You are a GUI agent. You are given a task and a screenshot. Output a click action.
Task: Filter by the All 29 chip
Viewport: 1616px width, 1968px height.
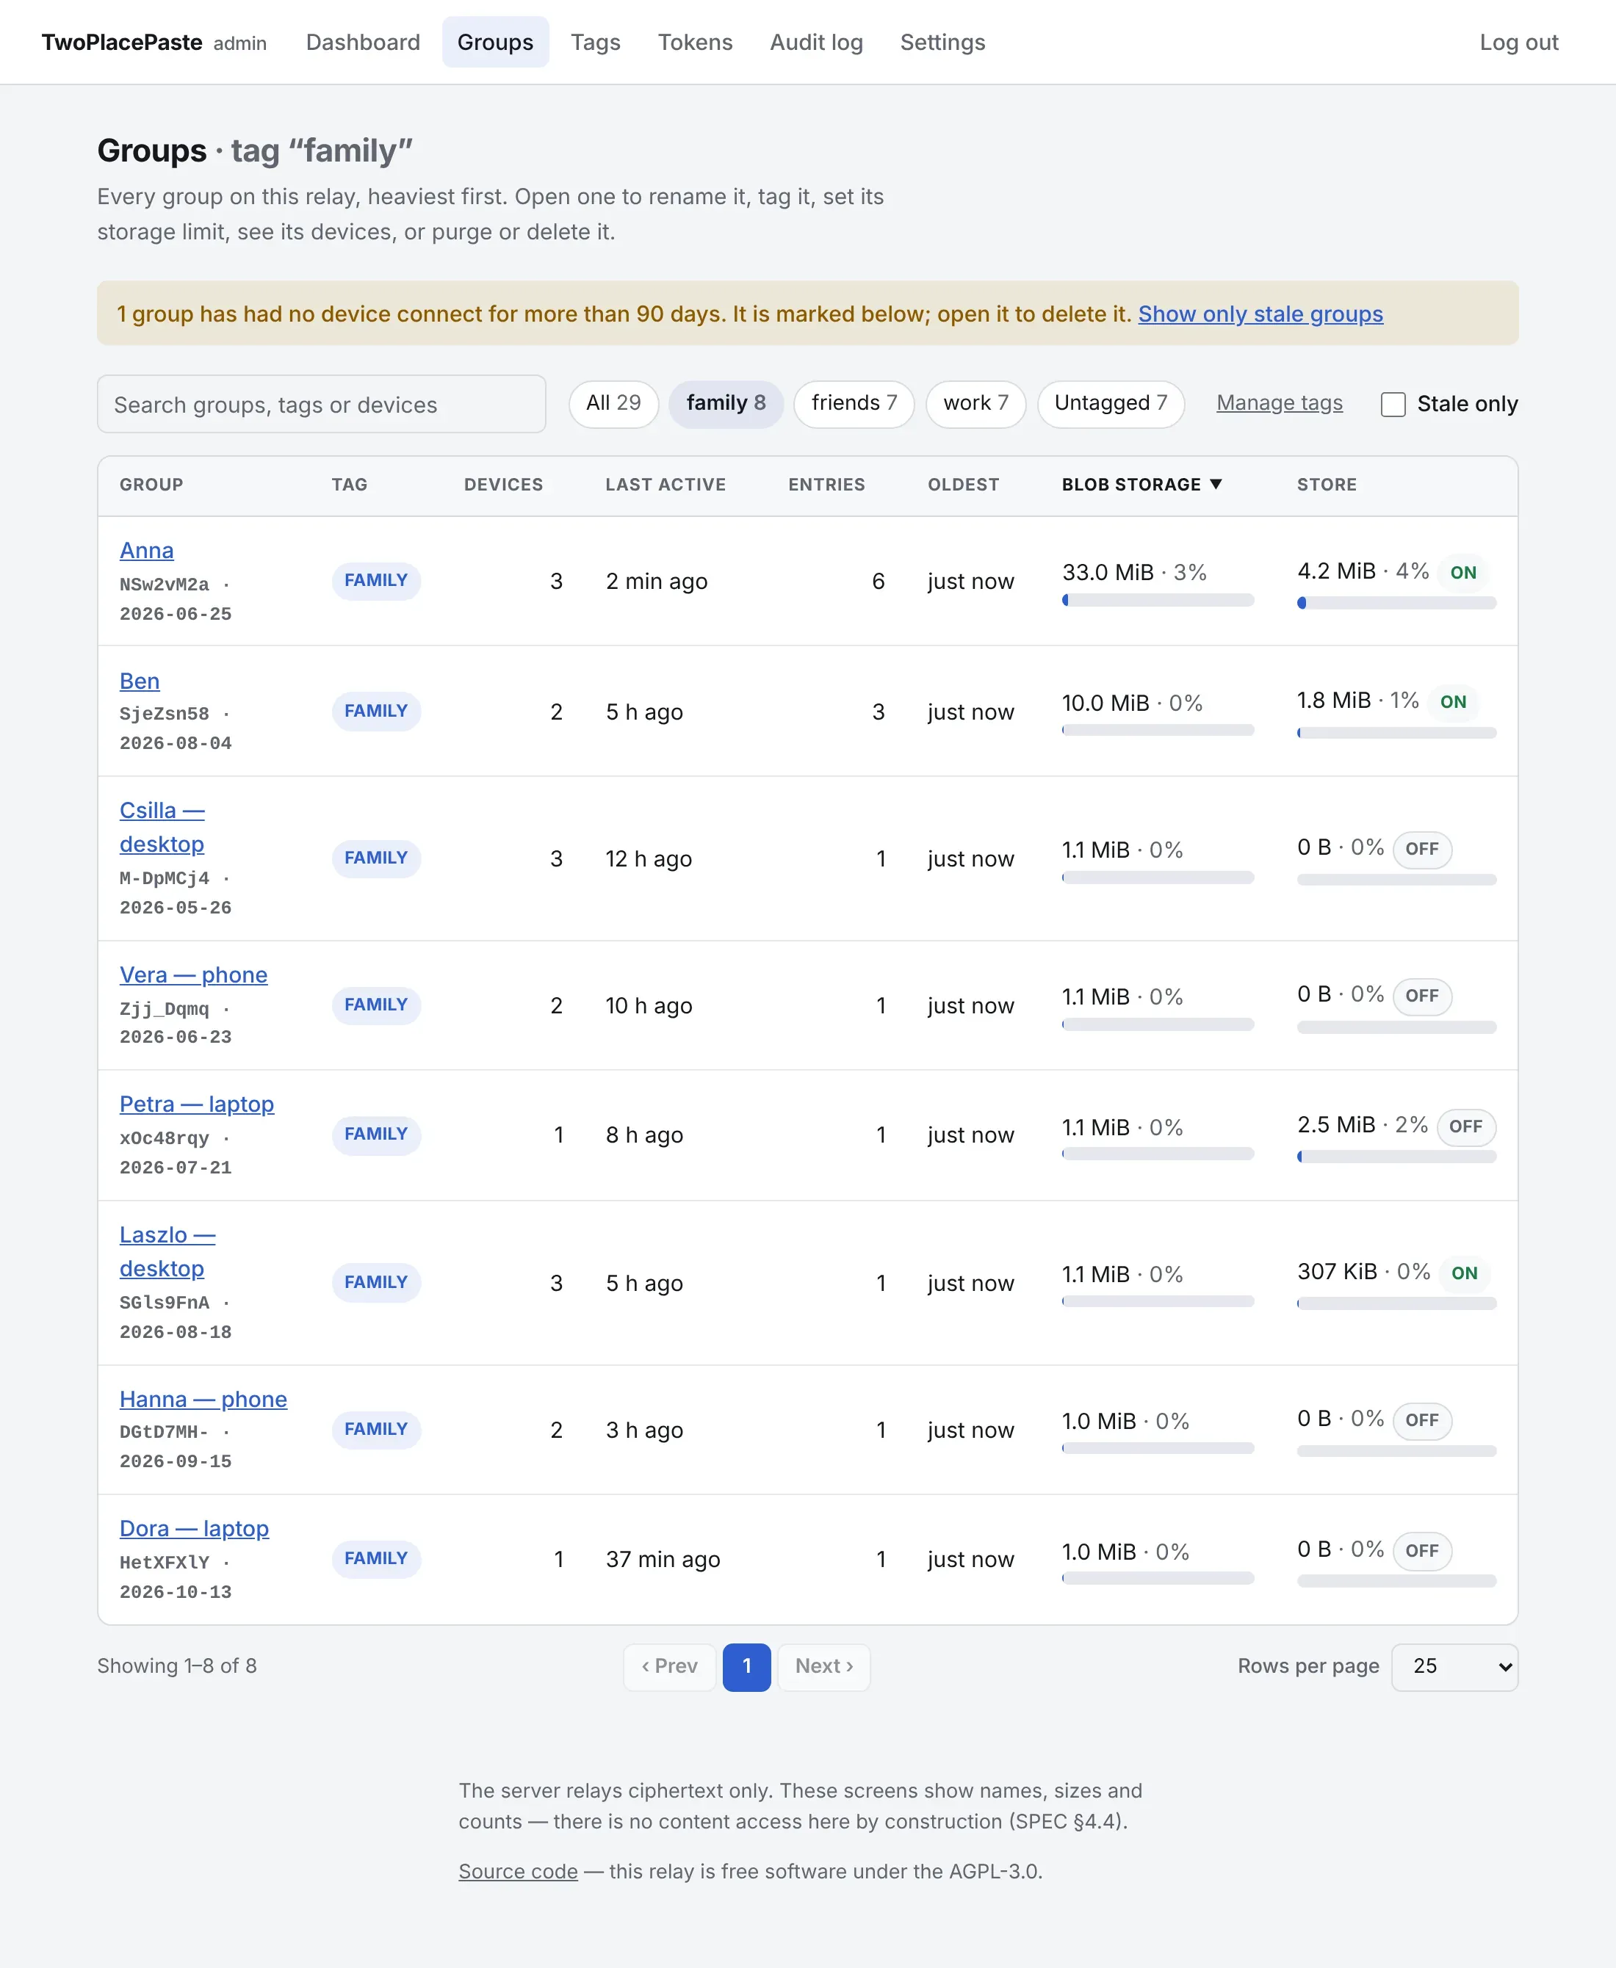(x=613, y=403)
